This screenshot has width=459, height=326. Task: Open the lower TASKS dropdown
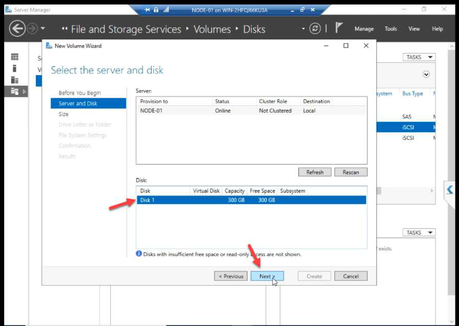click(x=419, y=232)
